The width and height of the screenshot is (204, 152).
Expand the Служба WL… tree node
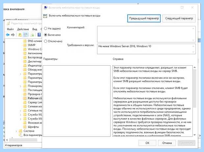pyautogui.click(x=20, y=115)
